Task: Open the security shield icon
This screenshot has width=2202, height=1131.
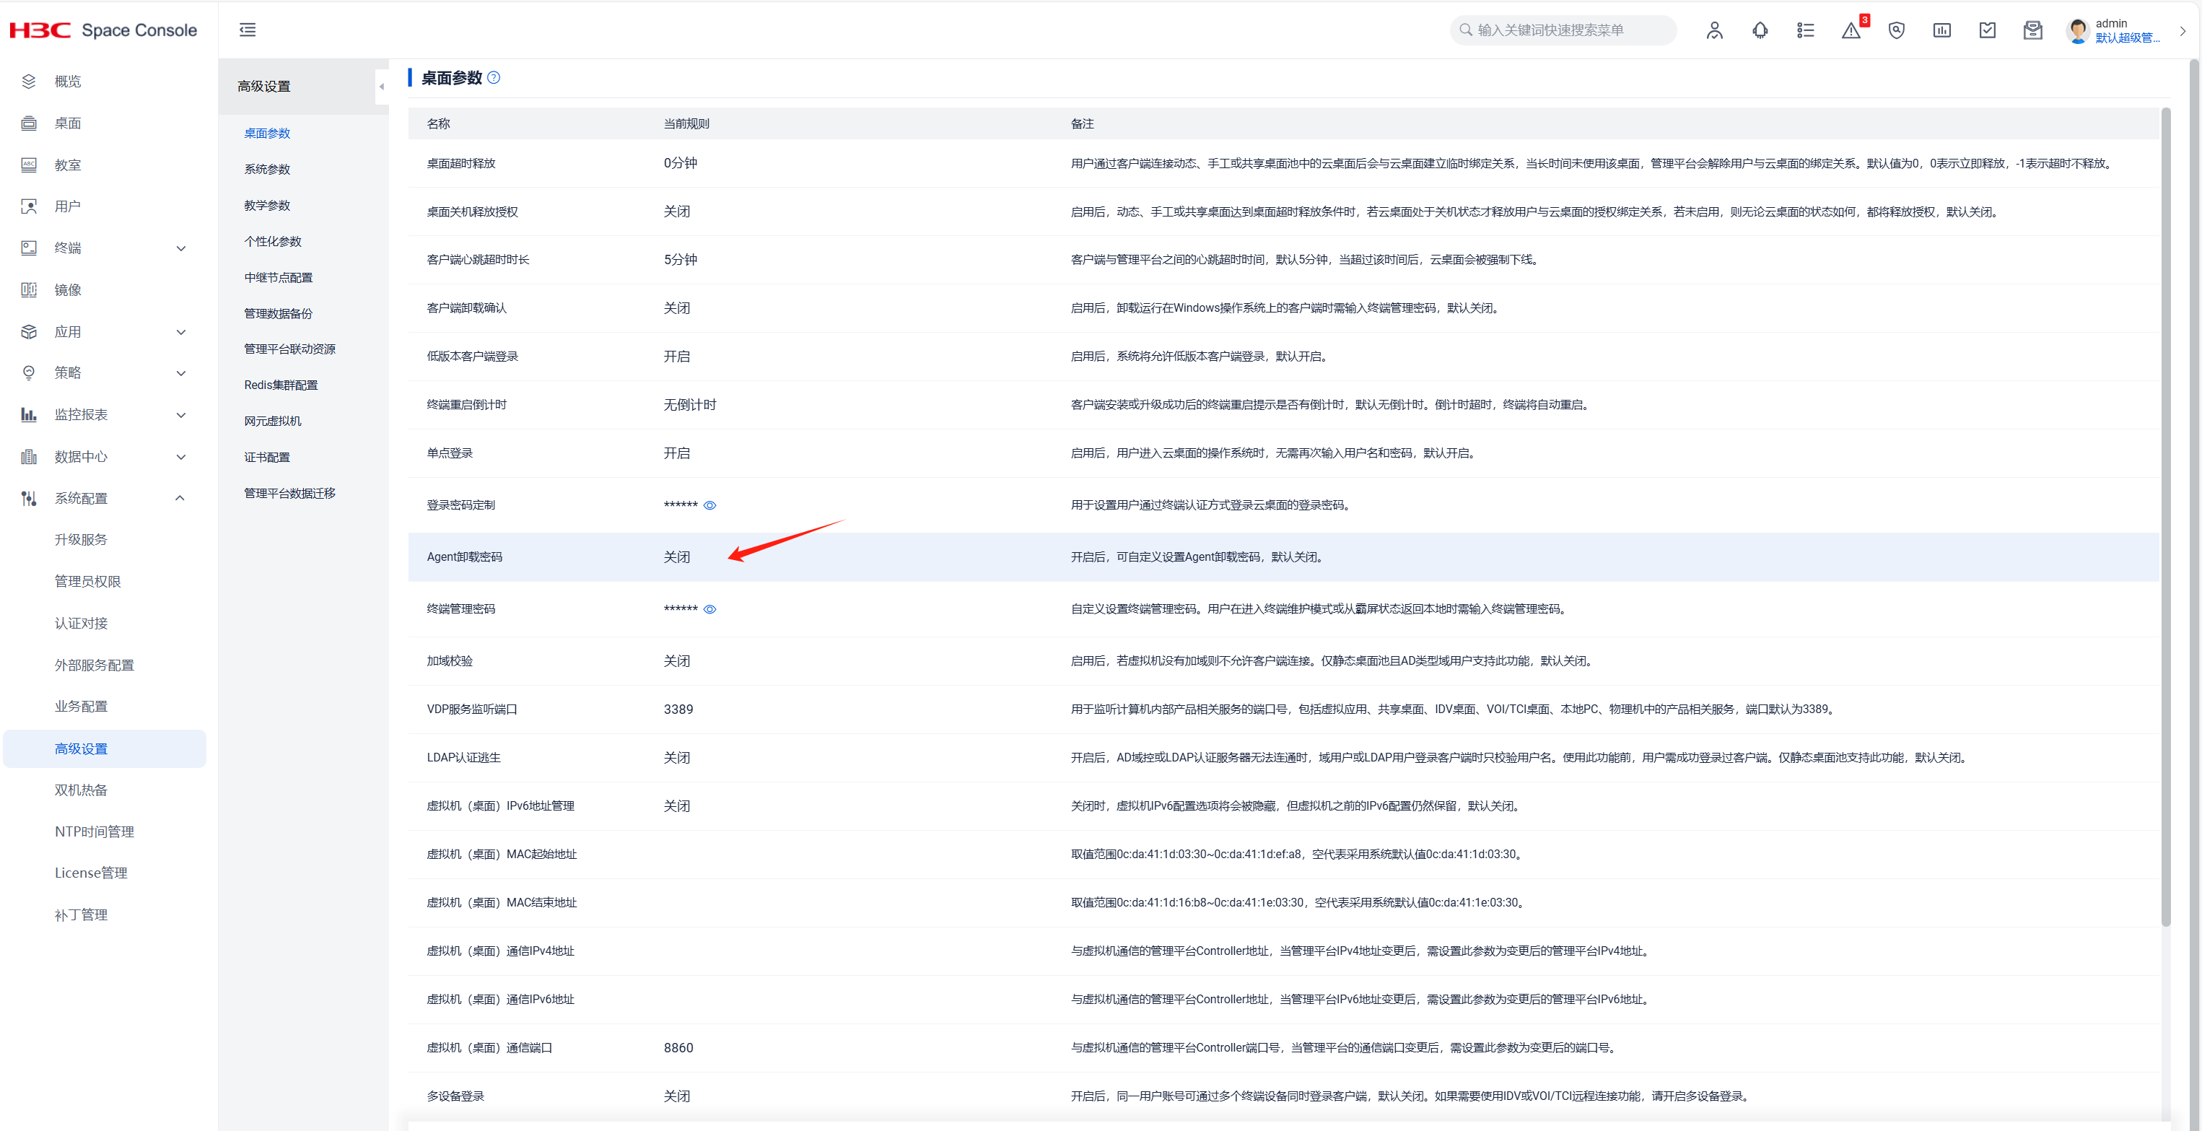Action: (1896, 31)
